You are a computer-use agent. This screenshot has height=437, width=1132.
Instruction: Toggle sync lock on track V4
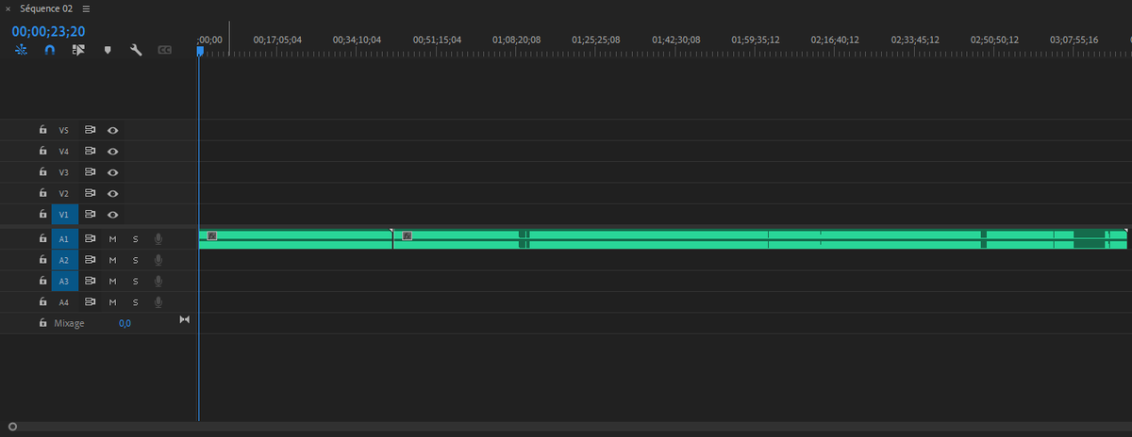click(91, 151)
